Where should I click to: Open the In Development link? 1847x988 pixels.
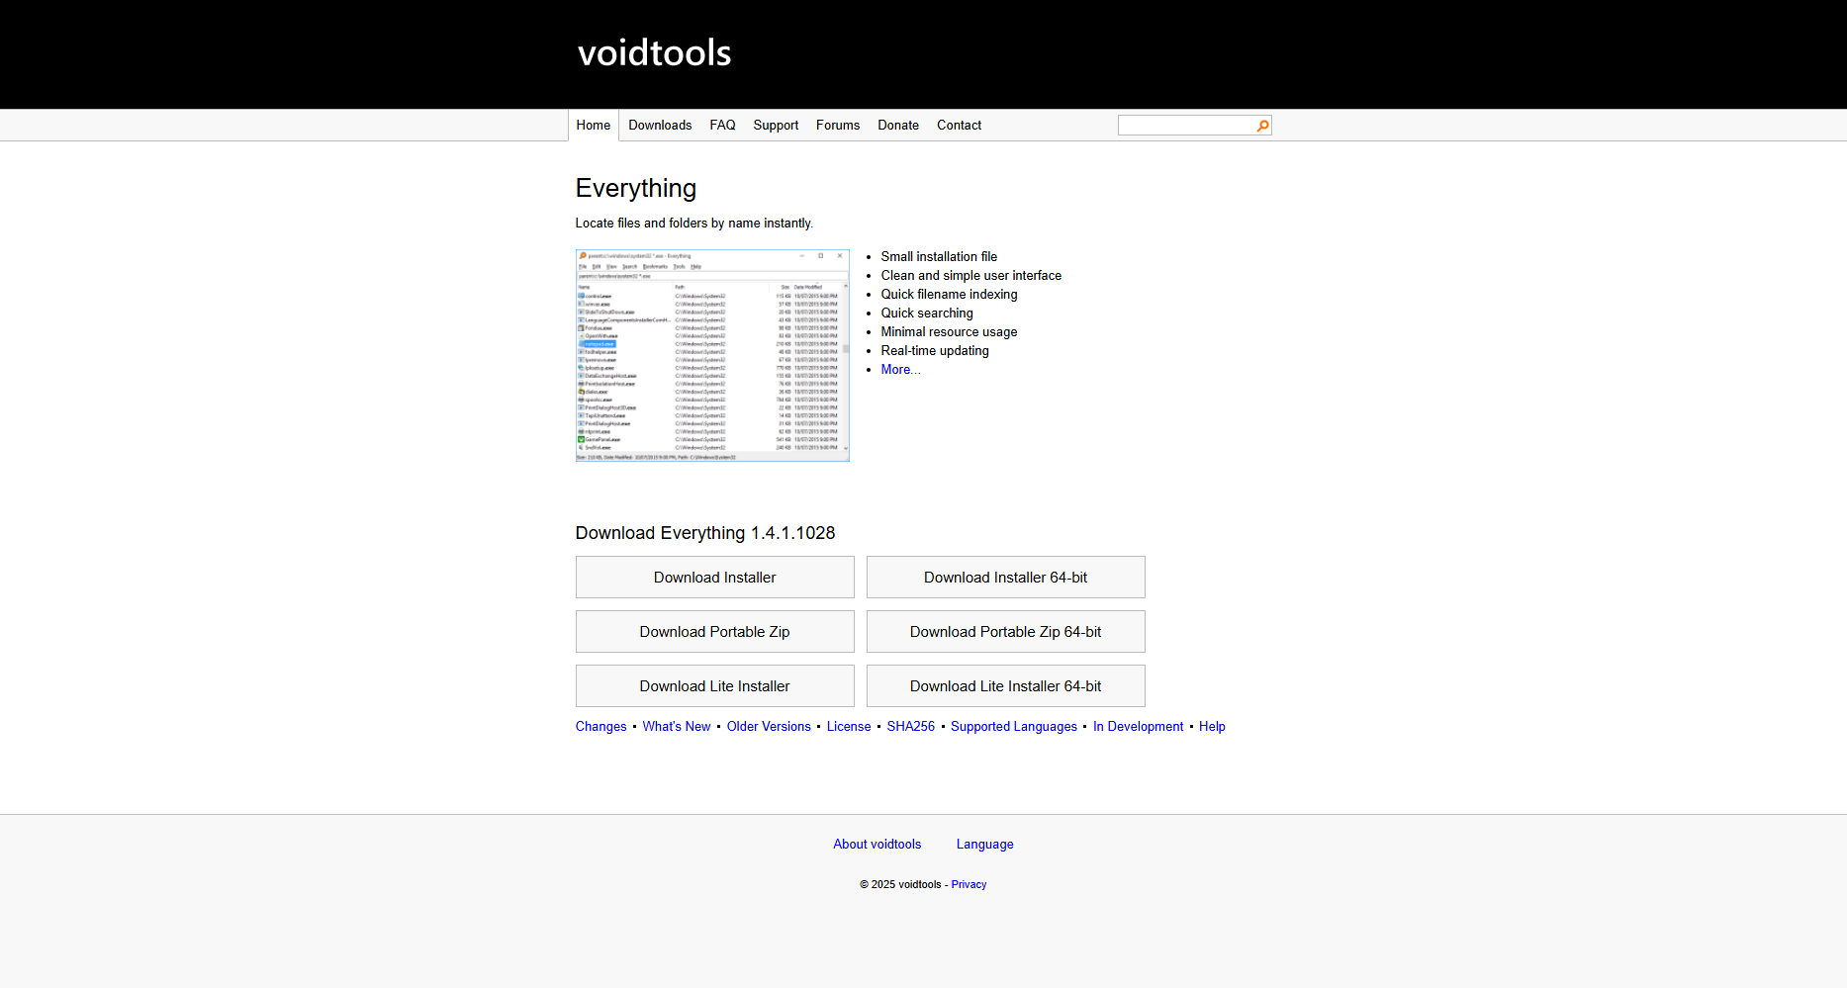click(x=1138, y=727)
